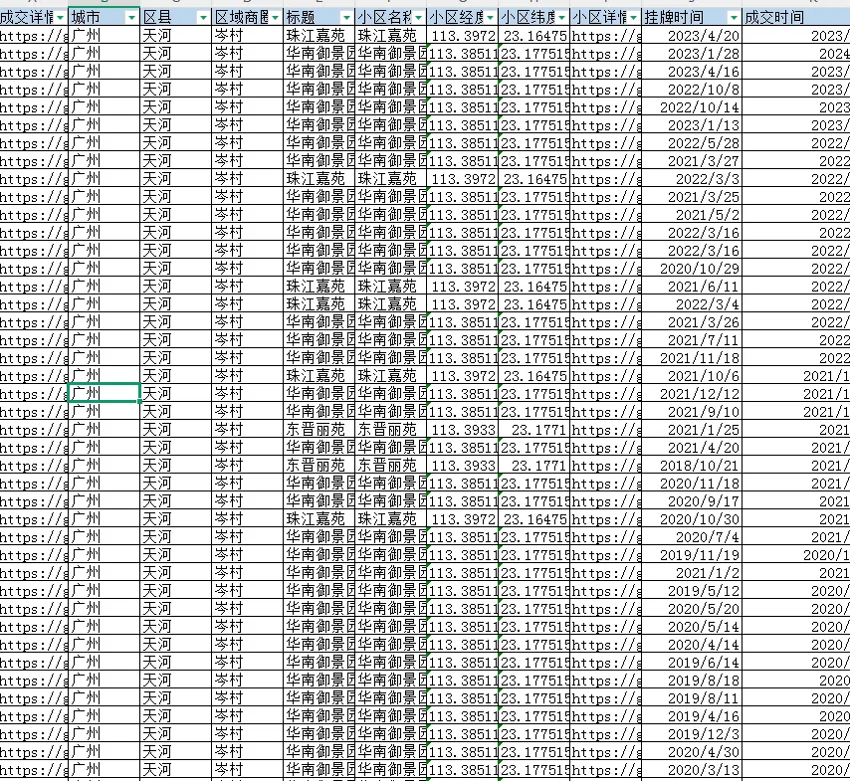Select the listing date 2020/3/13 cell
The width and height of the screenshot is (850, 781).
click(692, 769)
